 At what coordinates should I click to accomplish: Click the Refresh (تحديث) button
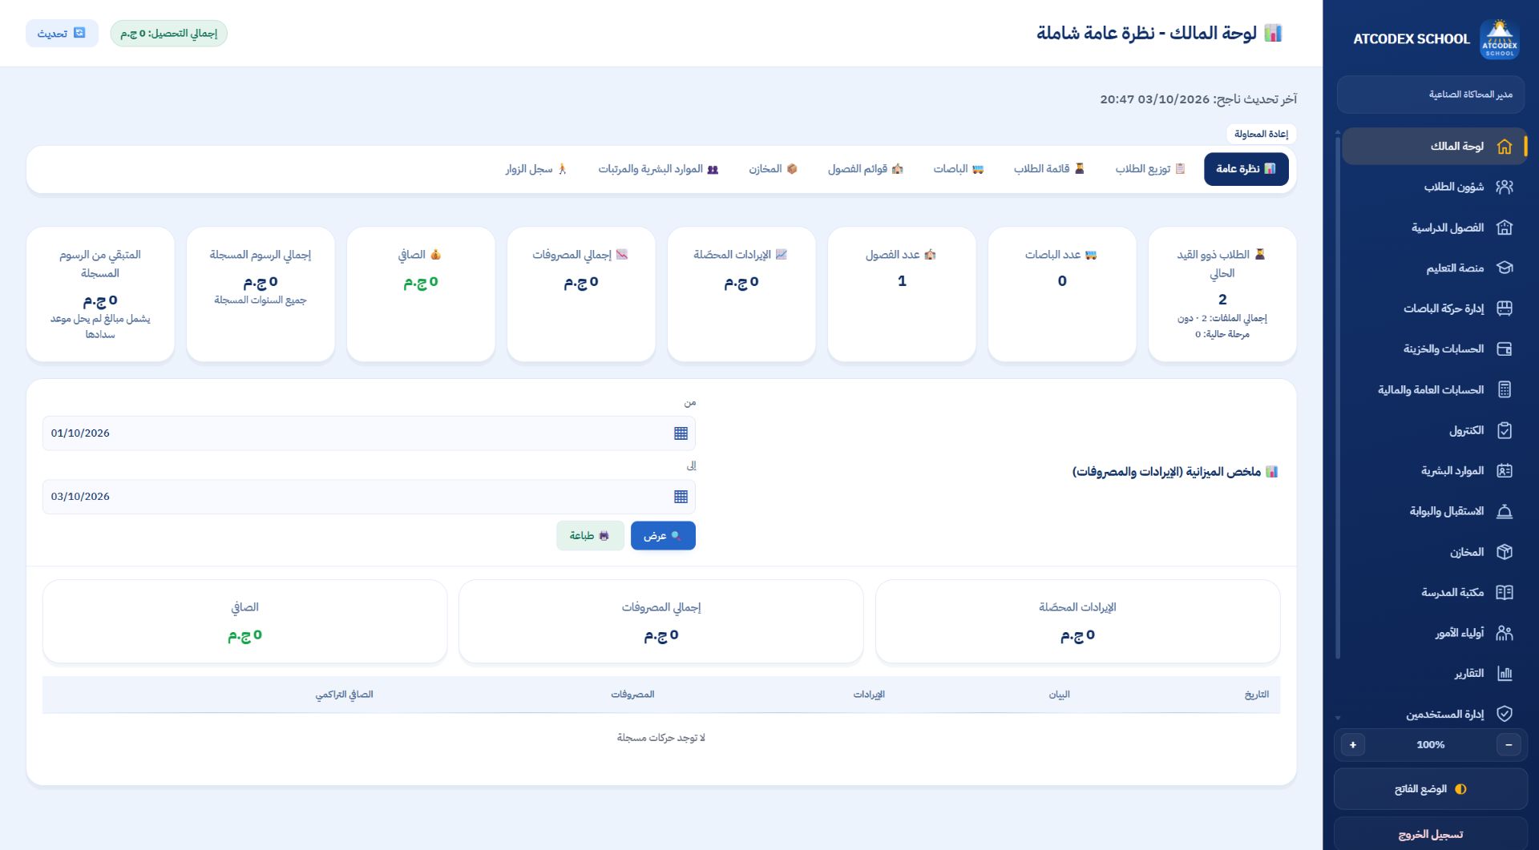62,34
